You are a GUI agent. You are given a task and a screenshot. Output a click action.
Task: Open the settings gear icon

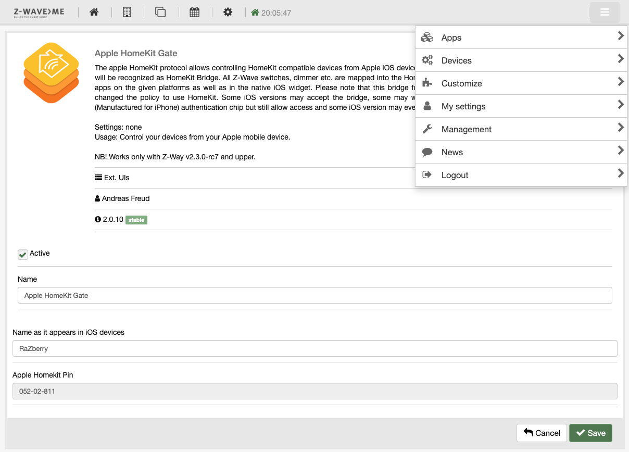click(x=228, y=12)
